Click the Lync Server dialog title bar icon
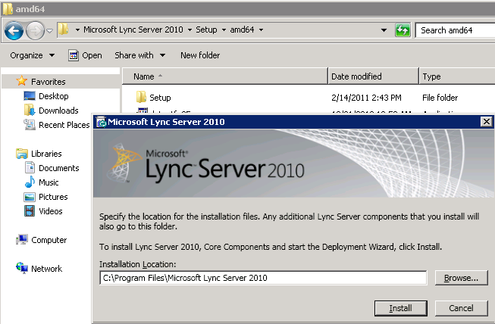This screenshot has height=324, width=495. coord(102,122)
